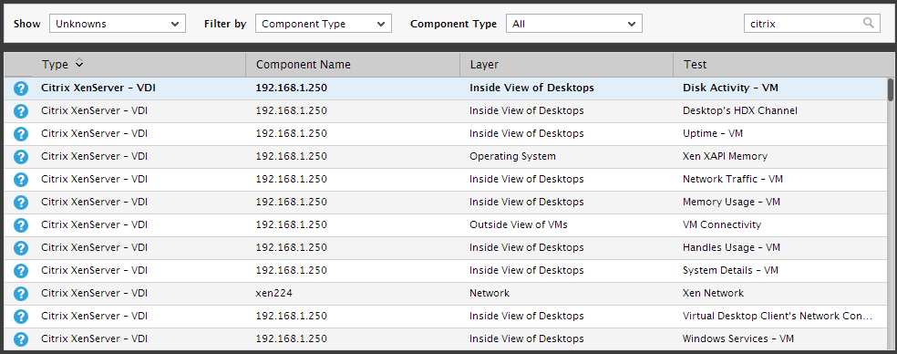
Task: Click the question icon for VM Connectivity
Action: 21,225
